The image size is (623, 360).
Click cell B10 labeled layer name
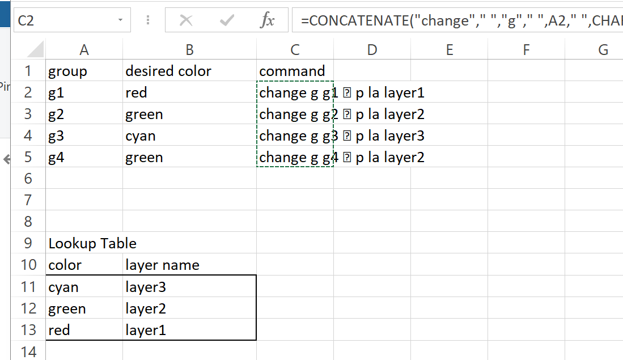point(189,265)
